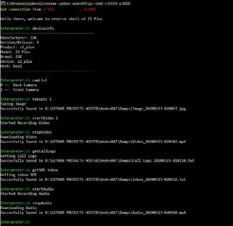Click the 'Version/Release: 9' line
This screenshot has height=226, width=233.
(x=20, y=42)
